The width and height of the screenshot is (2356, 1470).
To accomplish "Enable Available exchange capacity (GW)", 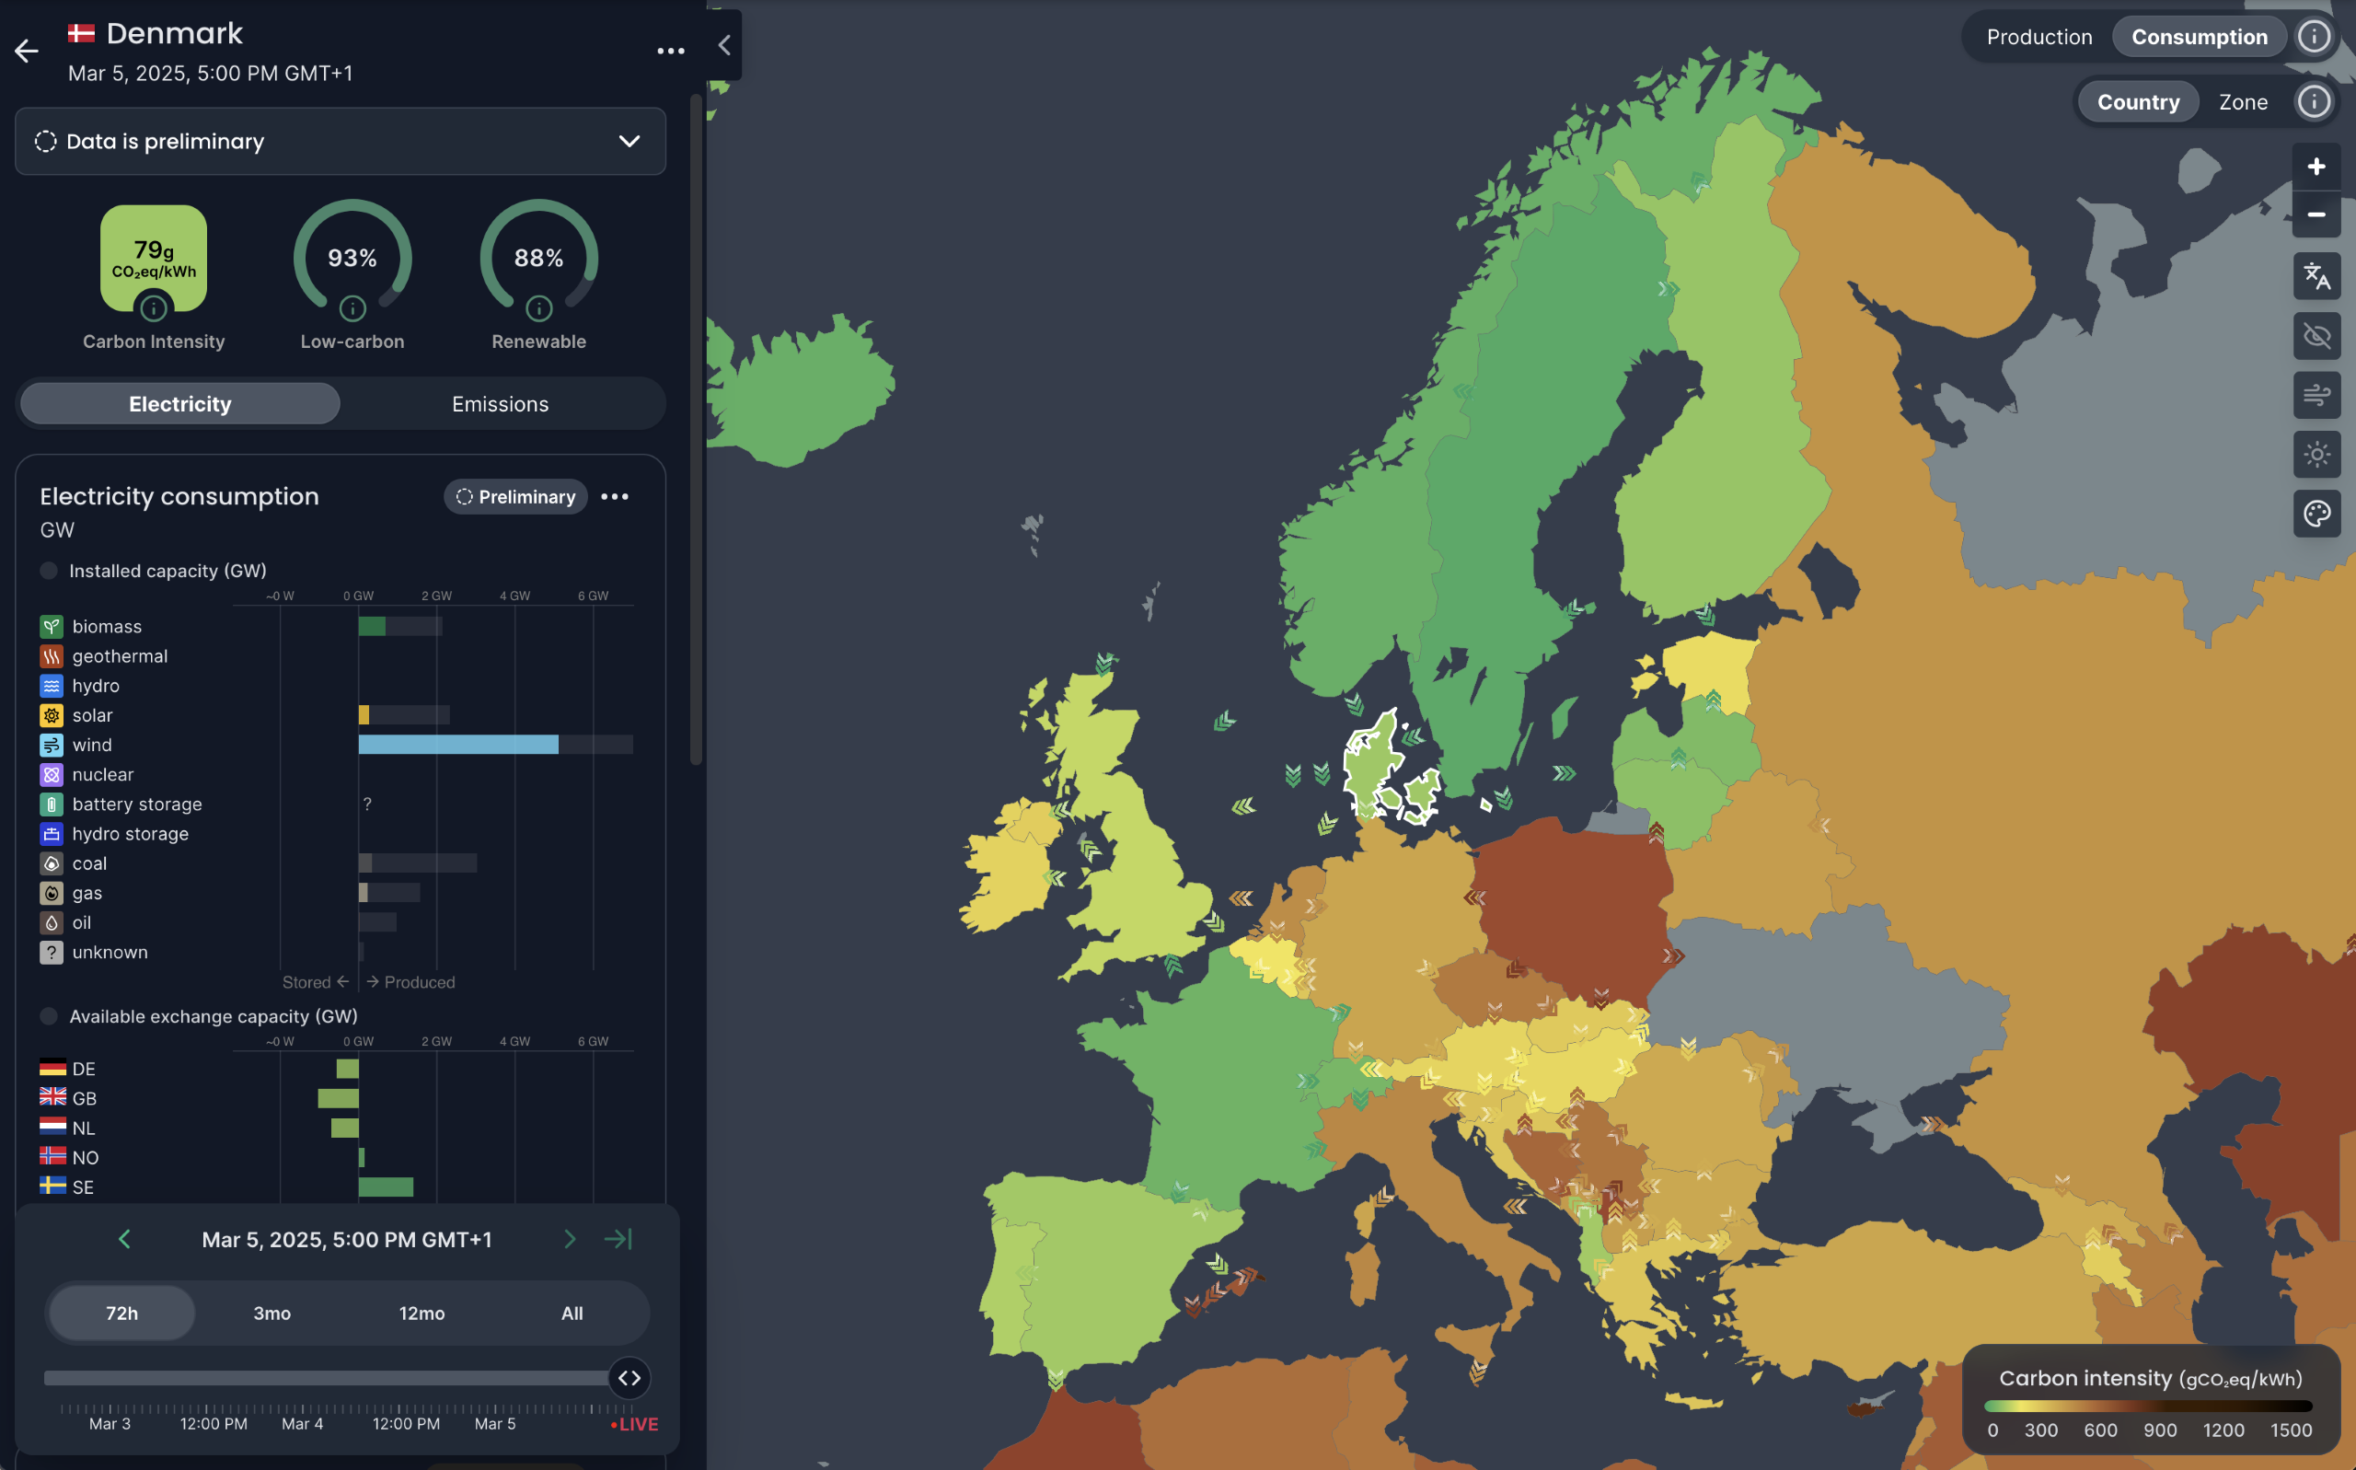I will coord(48,1016).
